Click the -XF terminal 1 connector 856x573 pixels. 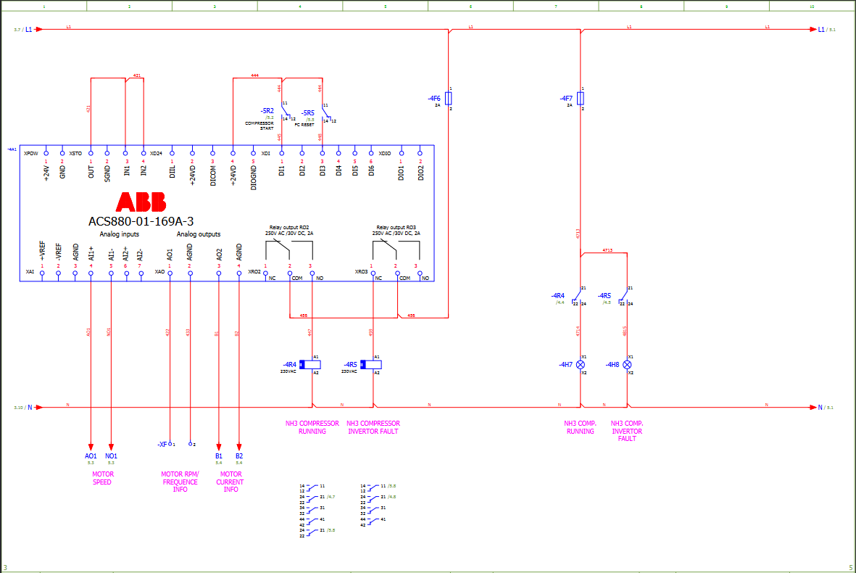(x=170, y=444)
